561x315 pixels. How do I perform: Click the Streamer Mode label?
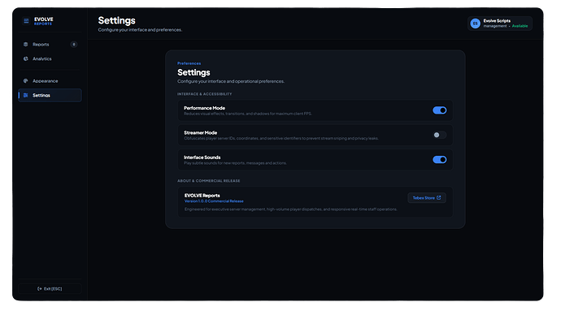coord(200,132)
